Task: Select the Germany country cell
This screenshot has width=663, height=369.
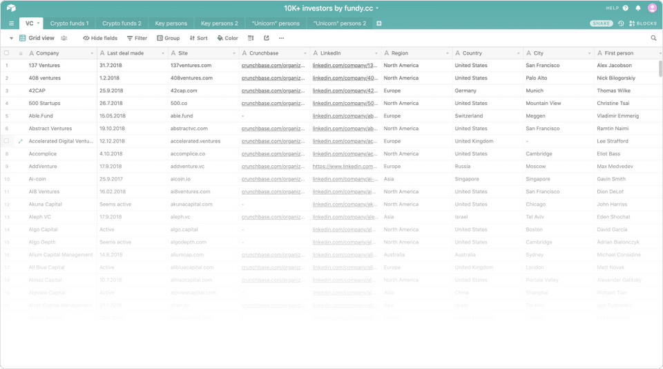Action: [488, 91]
